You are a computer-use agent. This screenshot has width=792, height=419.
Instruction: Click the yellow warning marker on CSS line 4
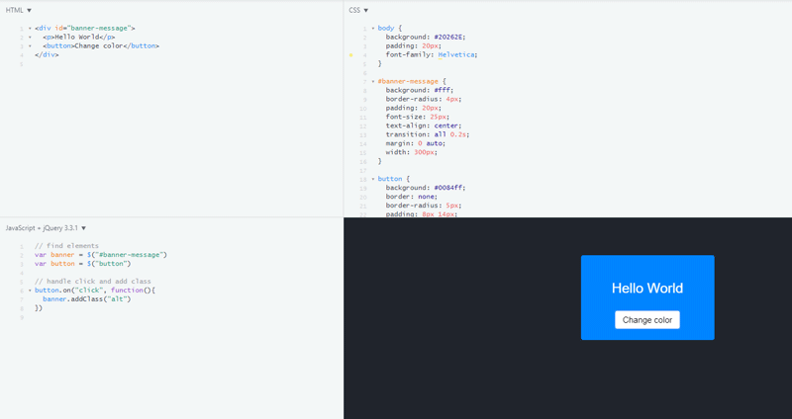pos(351,55)
